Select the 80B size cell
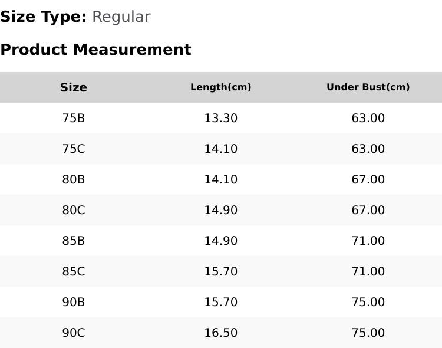 pos(74,179)
